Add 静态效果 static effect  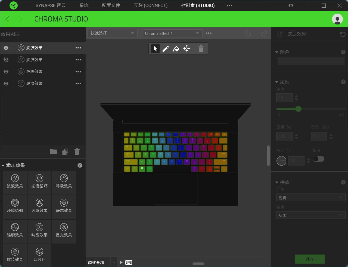coord(64,207)
